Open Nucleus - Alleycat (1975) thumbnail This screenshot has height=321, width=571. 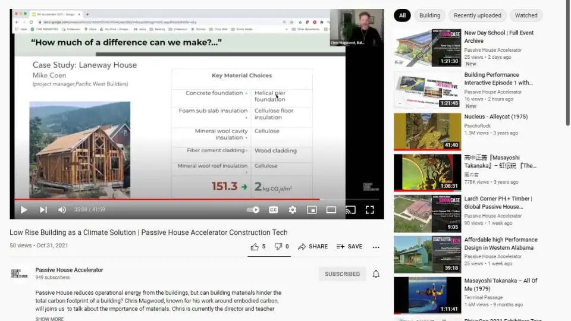[427, 131]
